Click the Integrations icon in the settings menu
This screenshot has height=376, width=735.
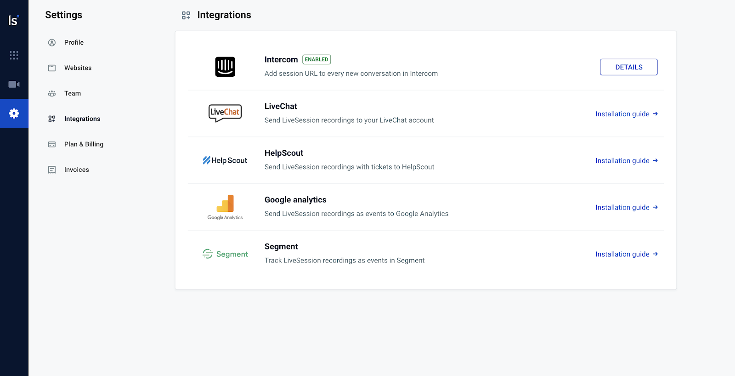click(52, 119)
